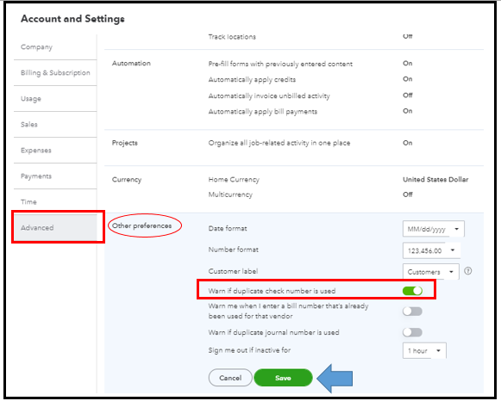Click the Multicurrency setting row
501x401 pixels.
[x=294, y=194]
